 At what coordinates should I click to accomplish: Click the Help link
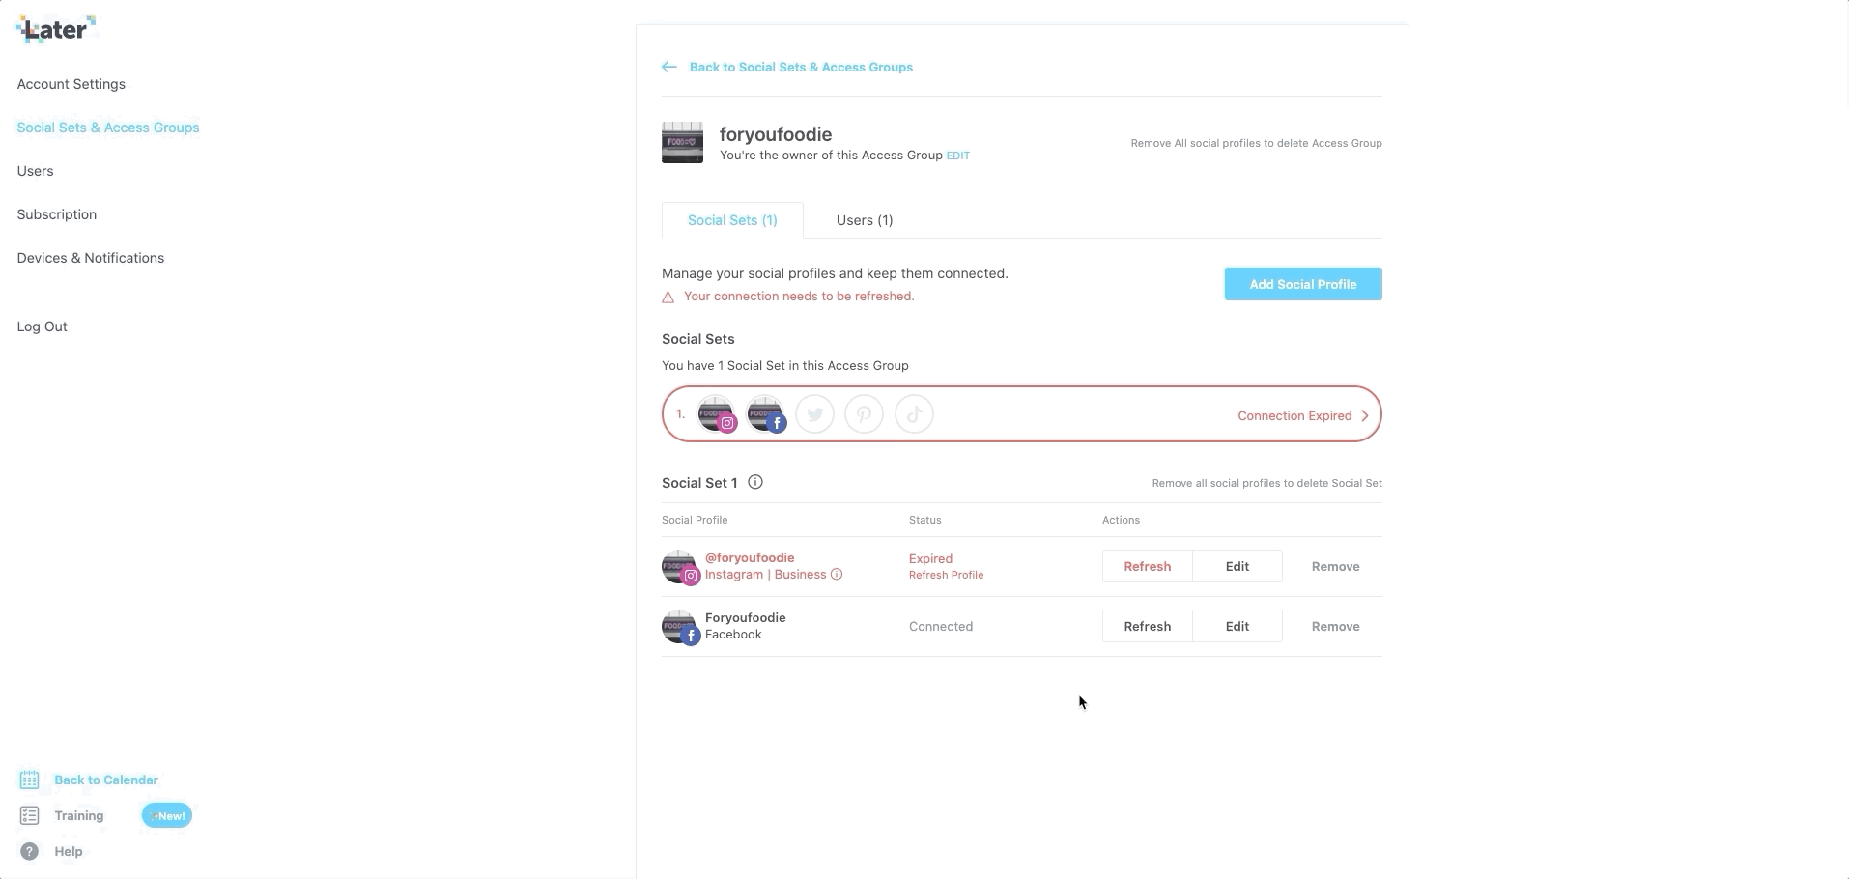(x=69, y=851)
